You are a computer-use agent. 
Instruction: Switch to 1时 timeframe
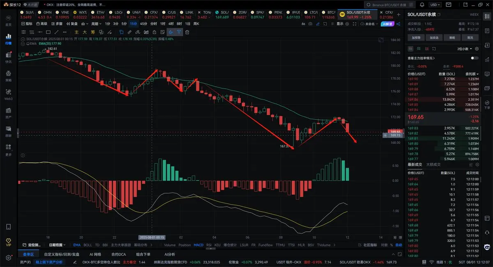(x=163, y=23)
